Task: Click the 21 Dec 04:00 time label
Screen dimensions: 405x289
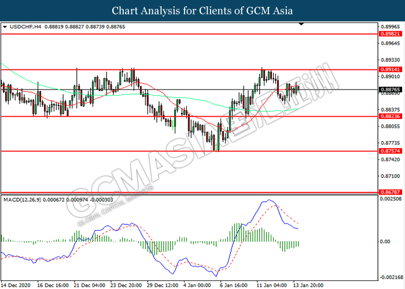Action: (89, 284)
